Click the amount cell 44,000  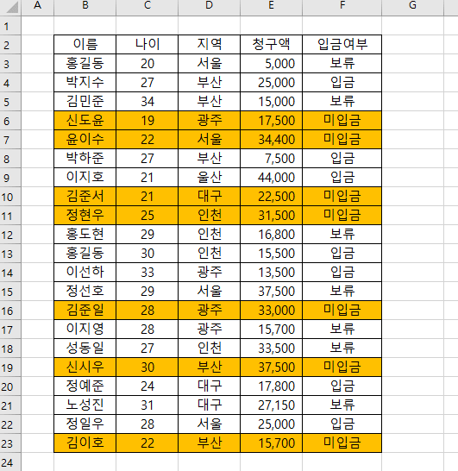click(x=272, y=177)
